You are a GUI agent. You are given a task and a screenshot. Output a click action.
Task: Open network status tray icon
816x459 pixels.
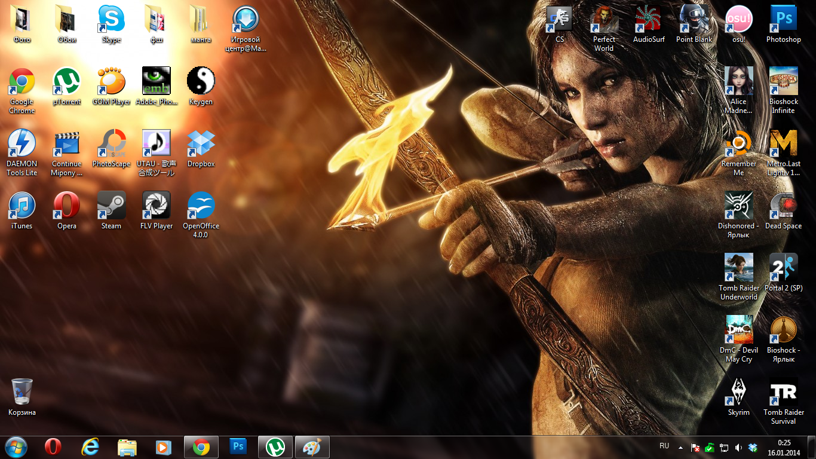(724, 447)
